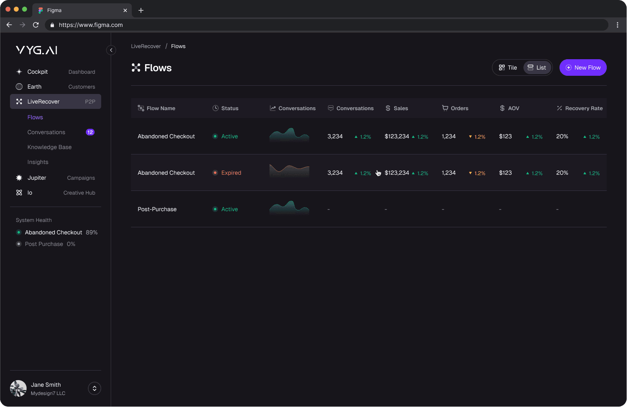Expand the LiveRecover sidebar section
Viewport: 627px width, 407px height.
[56, 101]
